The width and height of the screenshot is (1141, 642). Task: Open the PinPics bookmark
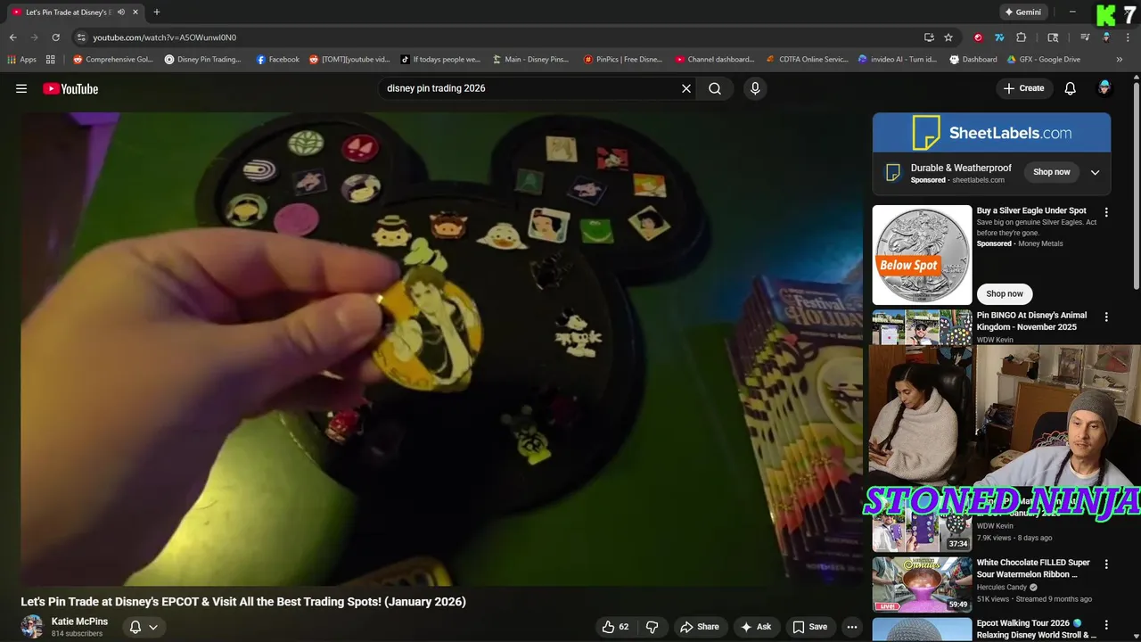point(623,60)
